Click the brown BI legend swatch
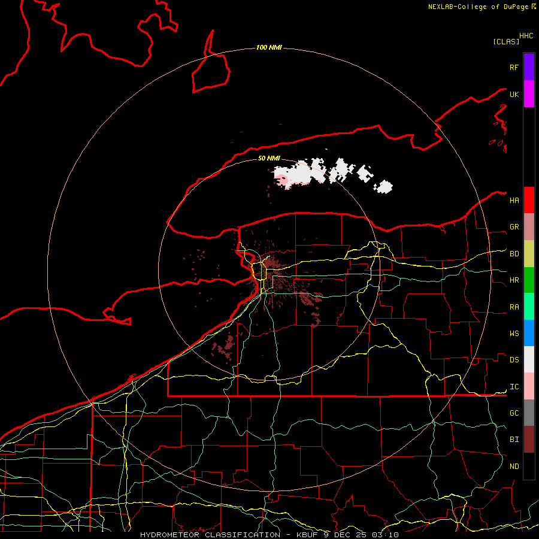The height and width of the screenshot is (539, 539). (x=529, y=440)
